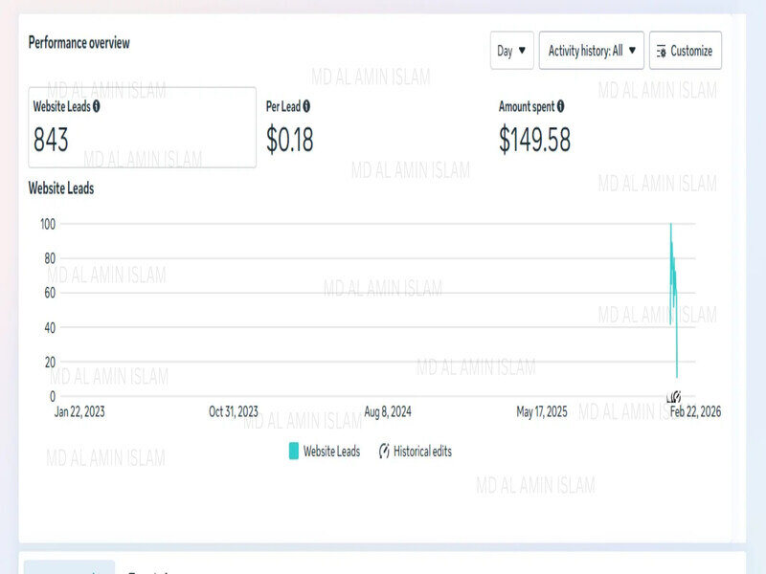Toggle the Website Leads legend series
766x574 pixels.
325,451
